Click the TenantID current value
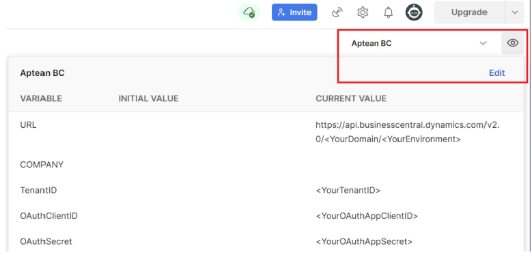 (x=348, y=191)
